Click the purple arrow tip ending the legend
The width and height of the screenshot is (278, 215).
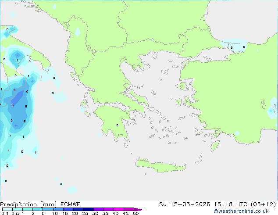[x=139, y=209]
